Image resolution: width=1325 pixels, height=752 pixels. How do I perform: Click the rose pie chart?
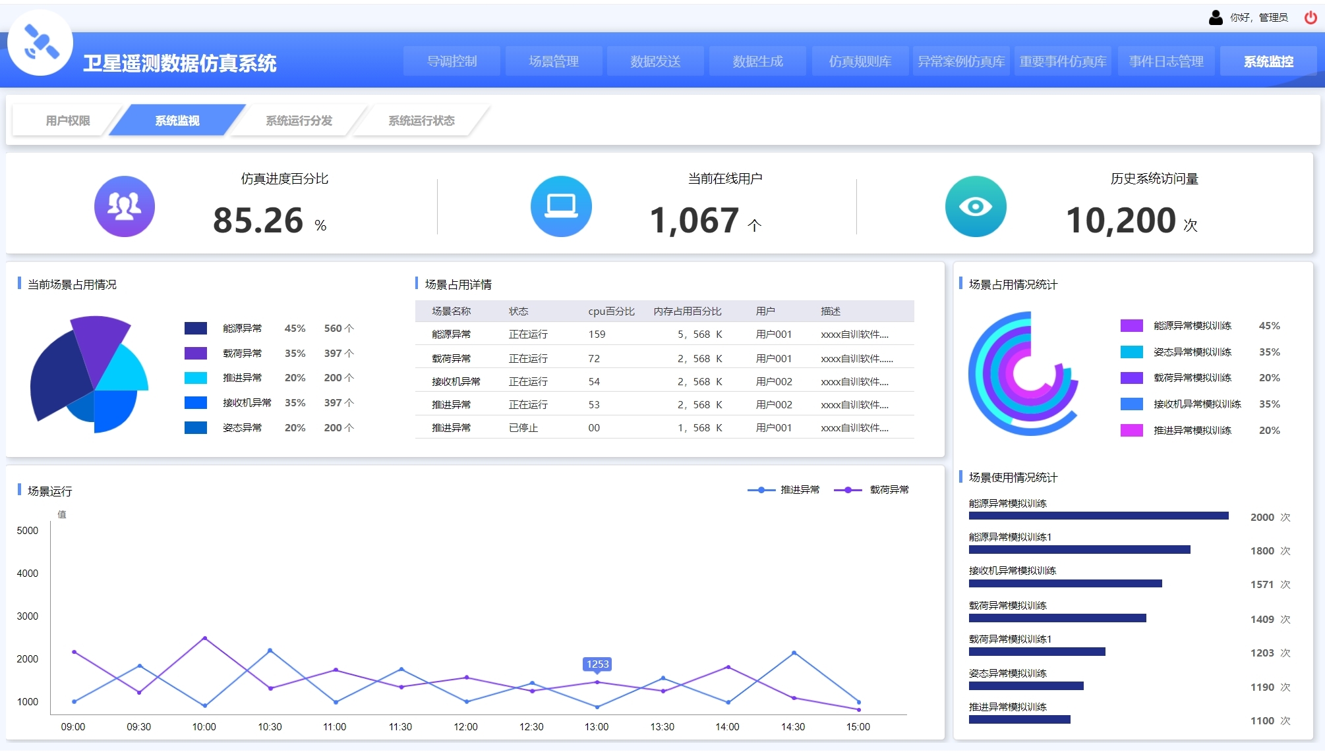click(90, 374)
